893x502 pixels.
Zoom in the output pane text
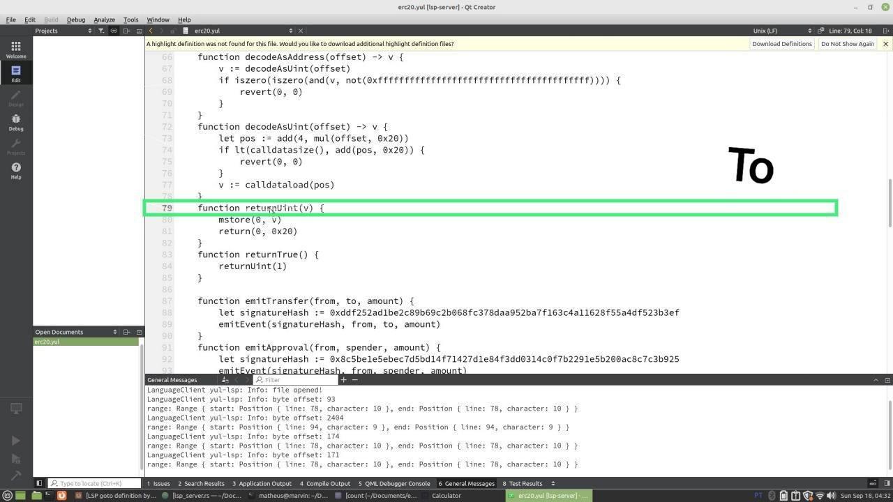coord(344,380)
